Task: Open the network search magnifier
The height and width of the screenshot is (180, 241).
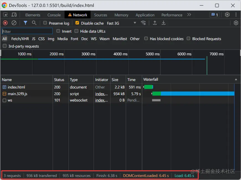Action: coord(34,23)
